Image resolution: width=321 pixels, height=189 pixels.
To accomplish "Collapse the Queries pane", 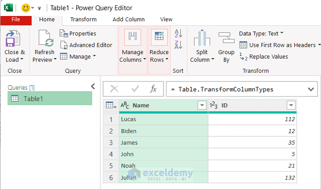I will point(93,86).
